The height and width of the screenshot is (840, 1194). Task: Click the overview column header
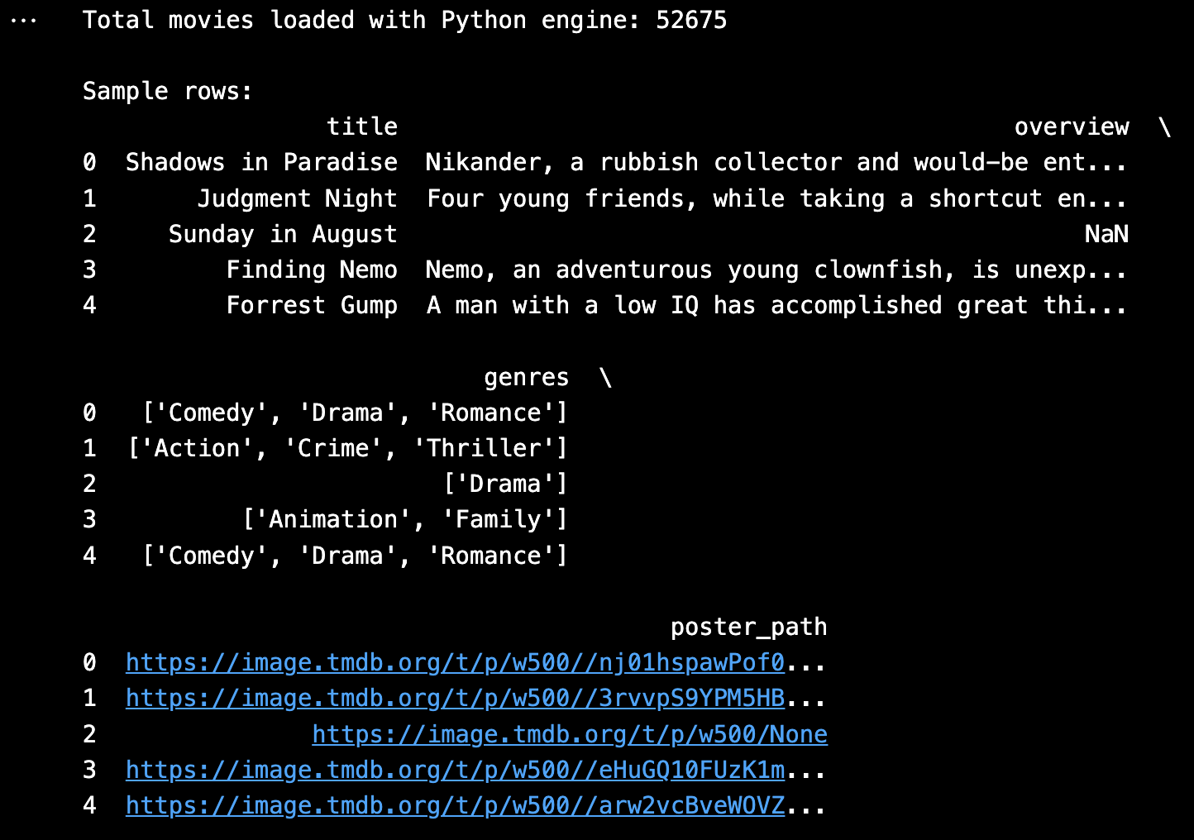pyautogui.click(x=1071, y=127)
